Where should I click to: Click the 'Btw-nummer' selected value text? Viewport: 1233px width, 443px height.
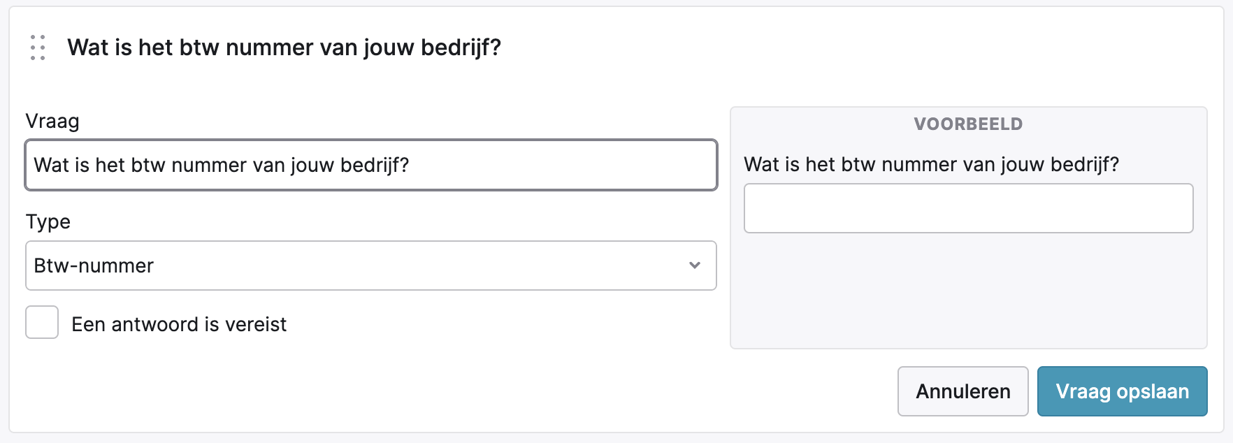(94, 266)
